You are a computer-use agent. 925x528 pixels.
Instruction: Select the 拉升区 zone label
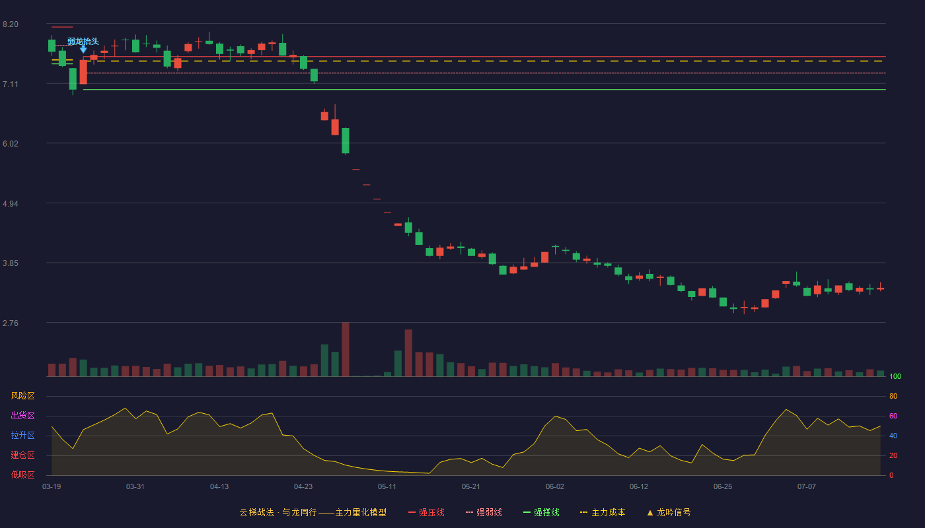click(22, 436)
